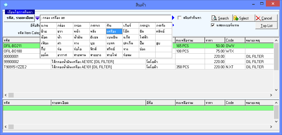The width and height of the screenshot is (282, 135).
Task: Click right scroll arrow of upper horizontal scrollbar
Action: 271,95
